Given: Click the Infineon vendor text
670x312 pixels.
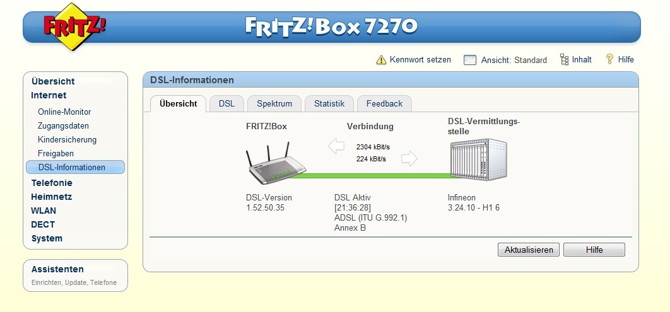Looking at the screenshot, I should tap(461, 198).
